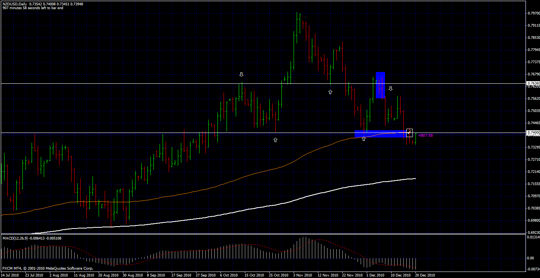This screenshot has width=540, height=278.
Task: Click the up arrow under the blue horizontal zone
Action: coord(364,139)
